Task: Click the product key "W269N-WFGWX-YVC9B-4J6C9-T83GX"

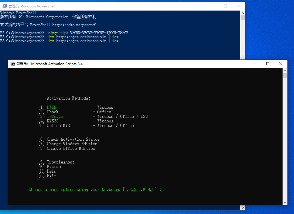Action: tap(99, 33)
